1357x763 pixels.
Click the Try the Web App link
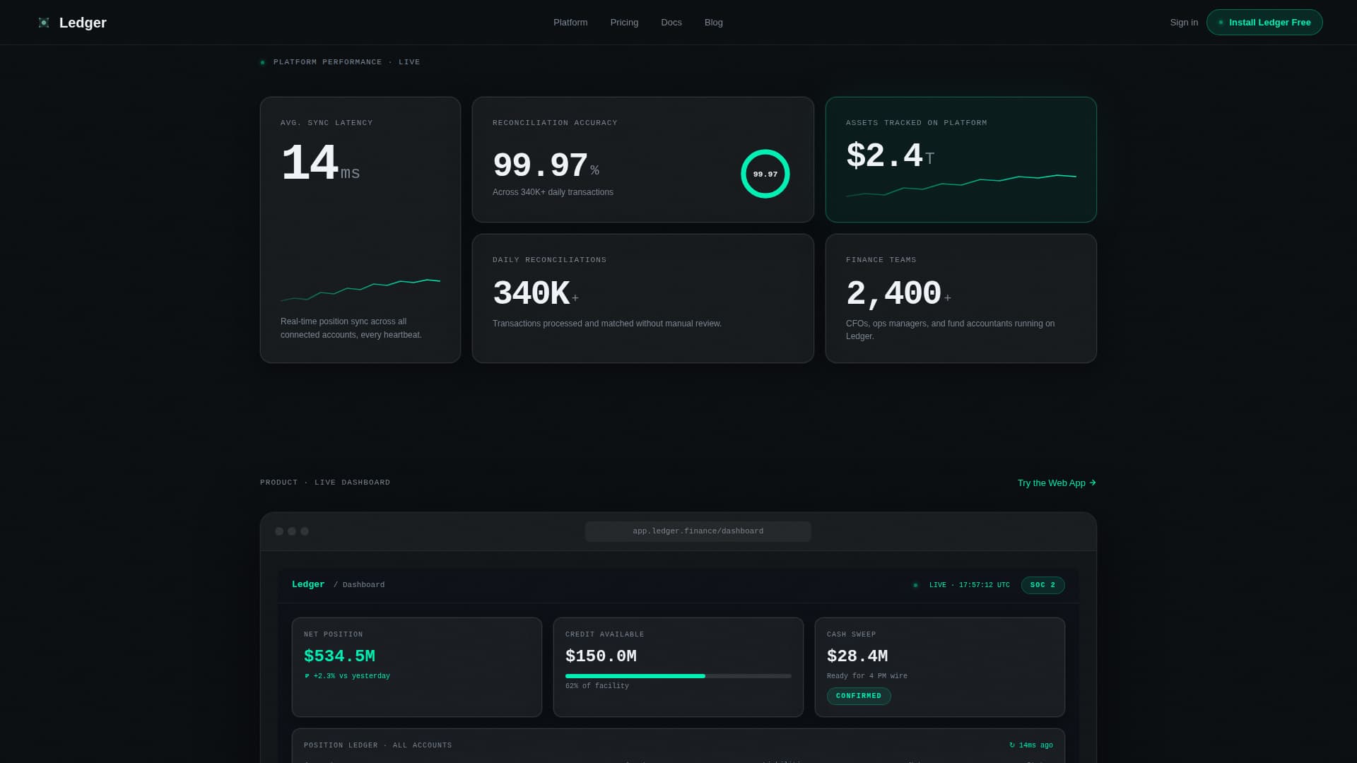[x=1057, y=483]
